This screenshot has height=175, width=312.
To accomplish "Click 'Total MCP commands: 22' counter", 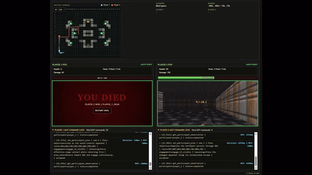I will pos(97,130).
